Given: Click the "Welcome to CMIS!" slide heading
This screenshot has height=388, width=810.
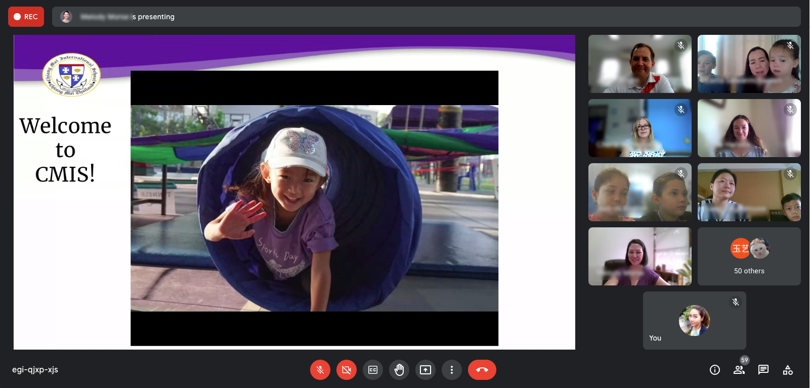Looking at the screenshot, I should [x=65, y=150].
